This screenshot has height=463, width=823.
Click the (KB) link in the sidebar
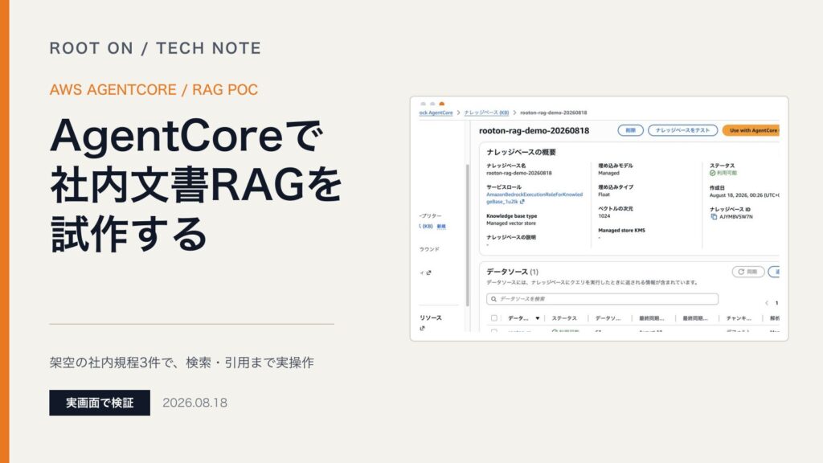(428, 226)
